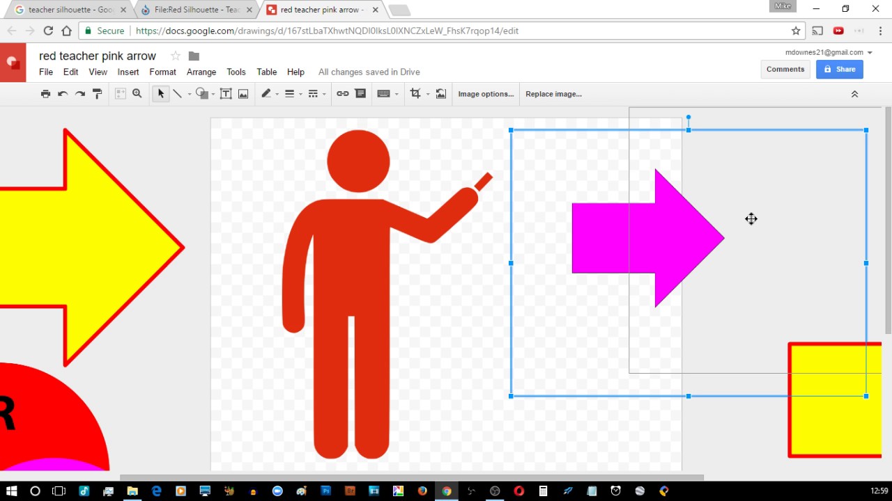
Task: Open the Arrange menu
Action: click(201, 72)
